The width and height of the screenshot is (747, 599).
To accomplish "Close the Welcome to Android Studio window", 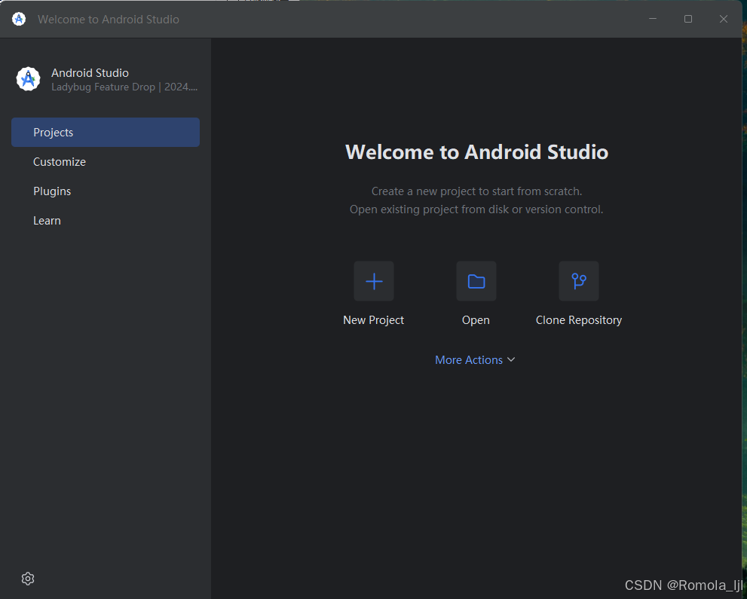I will pos(723,19).
